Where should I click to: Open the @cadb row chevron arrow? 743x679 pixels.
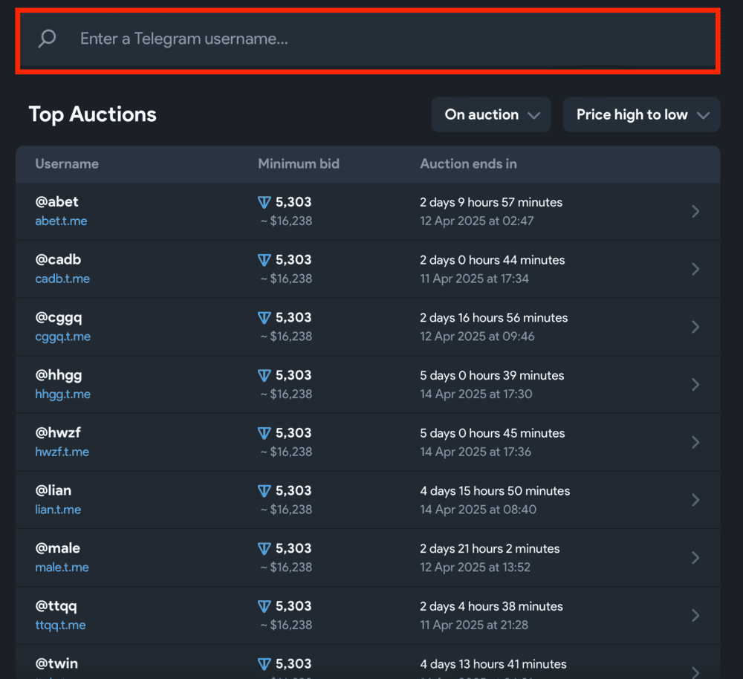point(695,269)
